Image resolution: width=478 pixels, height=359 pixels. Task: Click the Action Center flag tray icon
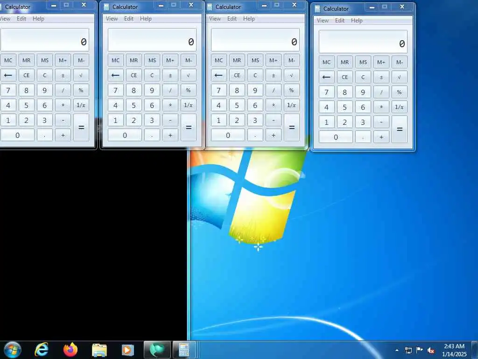(420, 350)
